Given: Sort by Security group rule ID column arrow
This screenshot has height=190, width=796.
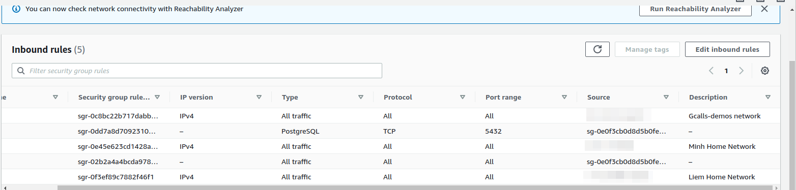Looking at the screenshot, I should coord(157,97).
